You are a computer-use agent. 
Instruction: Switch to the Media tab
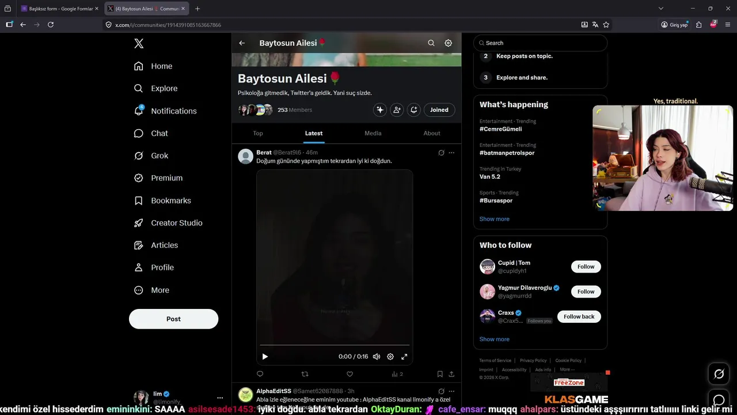pos(373,133)
